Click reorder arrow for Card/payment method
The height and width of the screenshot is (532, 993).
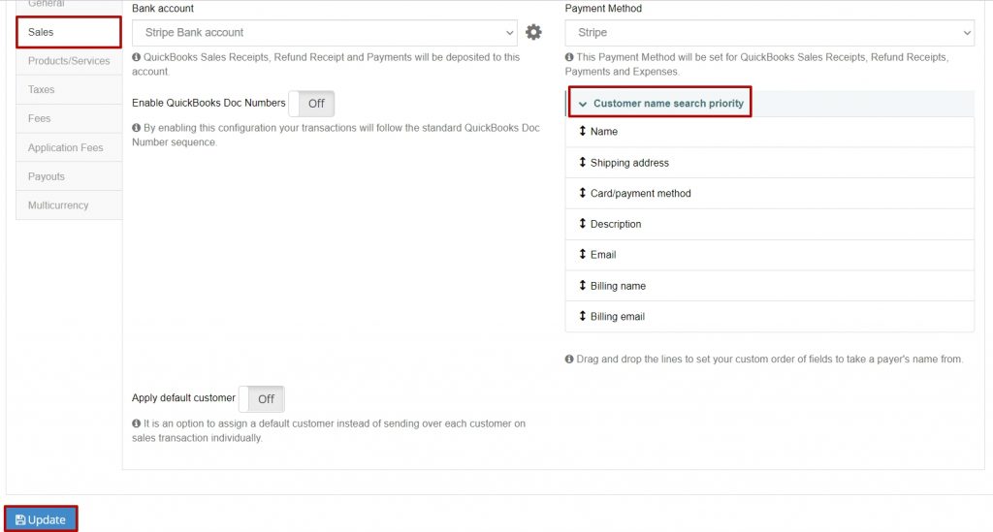click(x=582, y=192)
